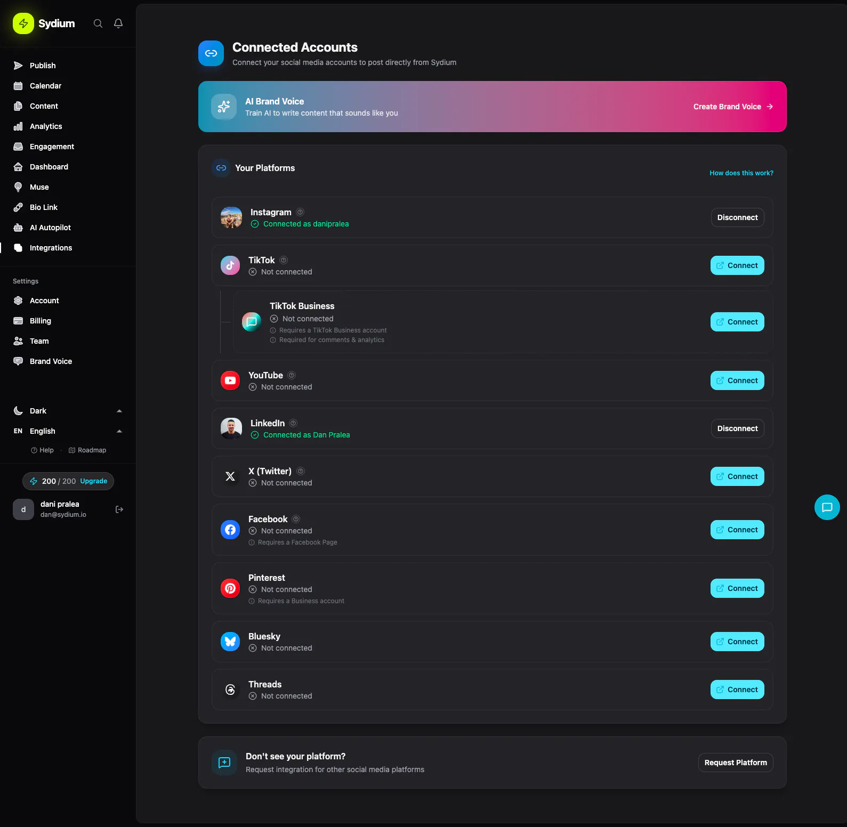Click the Brand Voice speech icon
The height and width of the screenshot is (827, 847).
[x=18, y=361]
